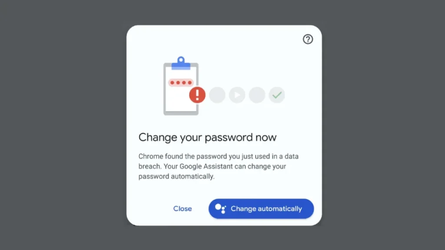Click the dimmed gray background outside the dialog
The image size is (445, 250).
63,125
